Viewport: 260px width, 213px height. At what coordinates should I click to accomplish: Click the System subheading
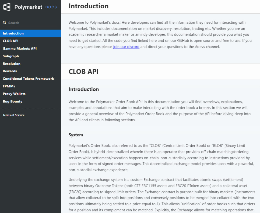[76, 135]
